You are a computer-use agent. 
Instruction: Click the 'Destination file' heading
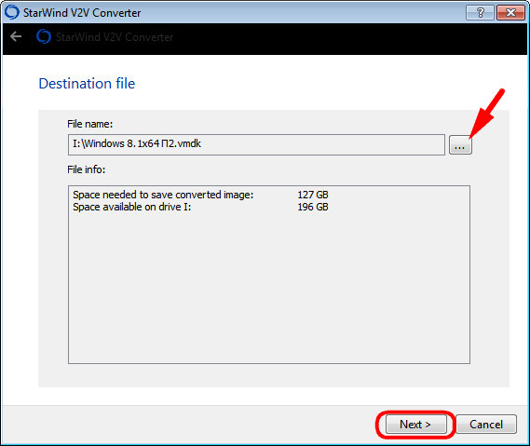pos(87,84)
